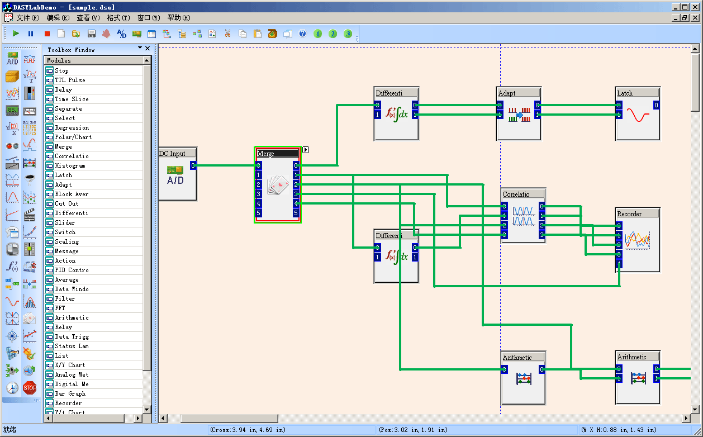Select FFT in the Modules list
The image size is (703, 437).
(x=60, y=308)
